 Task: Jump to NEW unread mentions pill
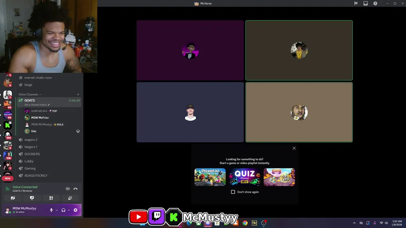8,178
